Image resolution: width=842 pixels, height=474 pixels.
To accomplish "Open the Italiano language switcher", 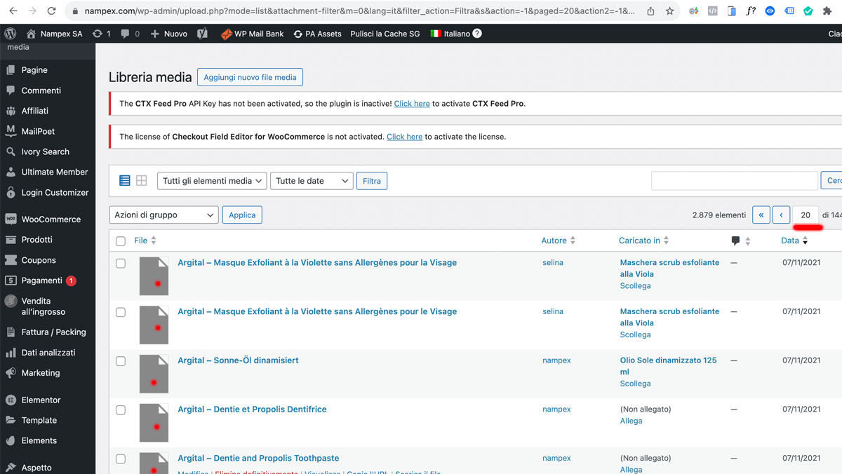I will coord(450,34).
